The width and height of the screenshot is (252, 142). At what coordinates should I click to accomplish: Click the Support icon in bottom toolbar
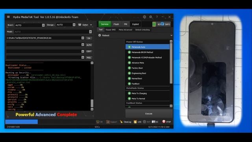tap(108, 122)
